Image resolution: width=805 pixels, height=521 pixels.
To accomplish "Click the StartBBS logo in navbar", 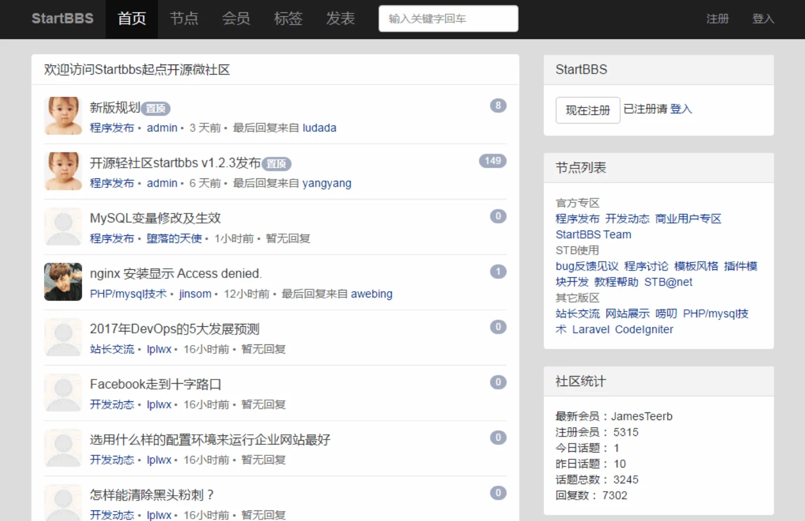I will (x=62, y=19).
